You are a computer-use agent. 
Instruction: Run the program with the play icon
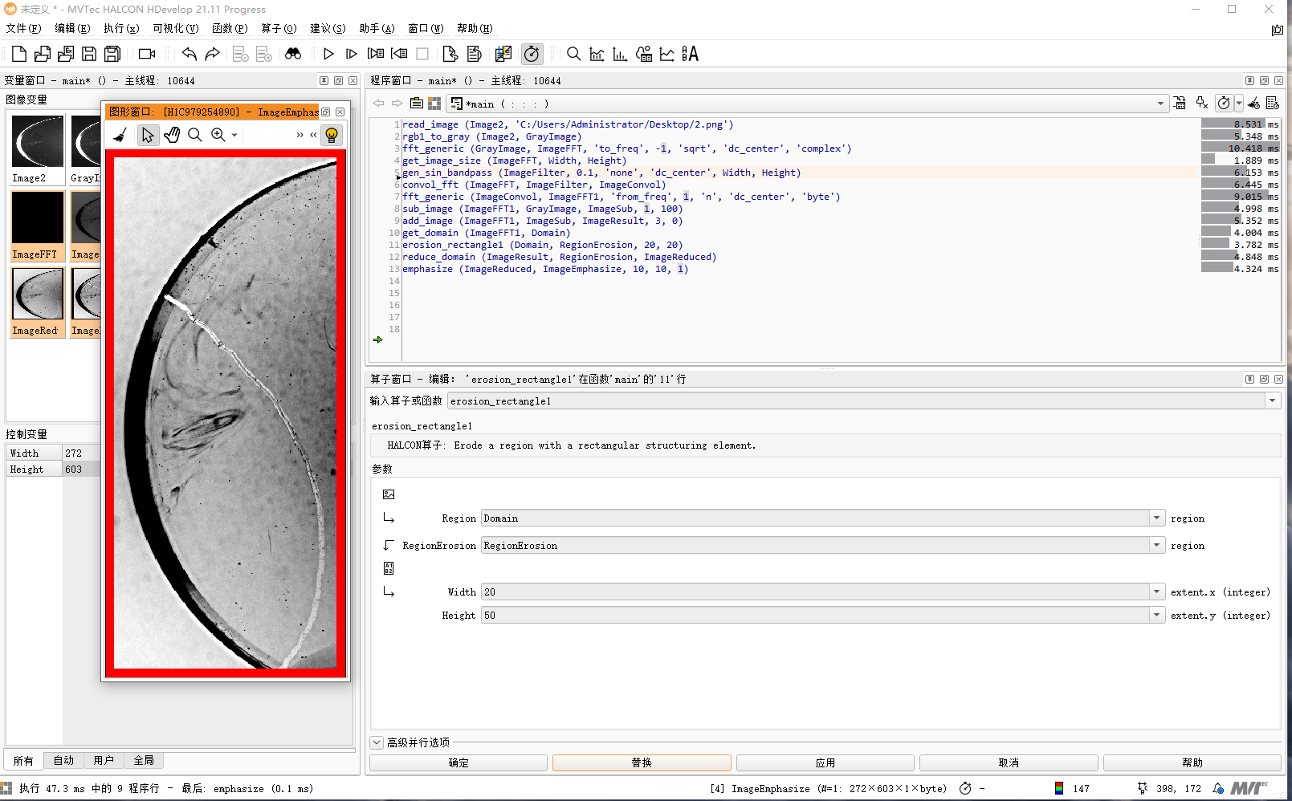point(328,54)
